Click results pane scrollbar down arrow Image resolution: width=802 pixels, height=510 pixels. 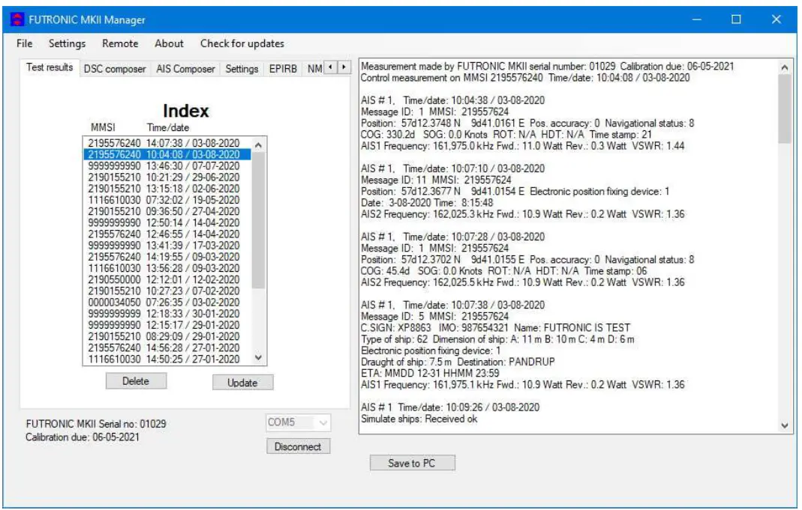click(785, 425)
